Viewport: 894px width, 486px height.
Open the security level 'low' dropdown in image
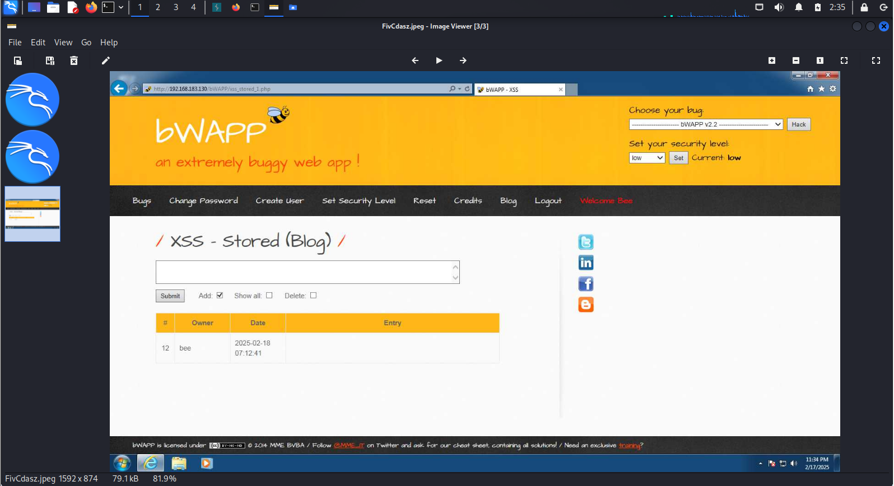coord(647,158)
